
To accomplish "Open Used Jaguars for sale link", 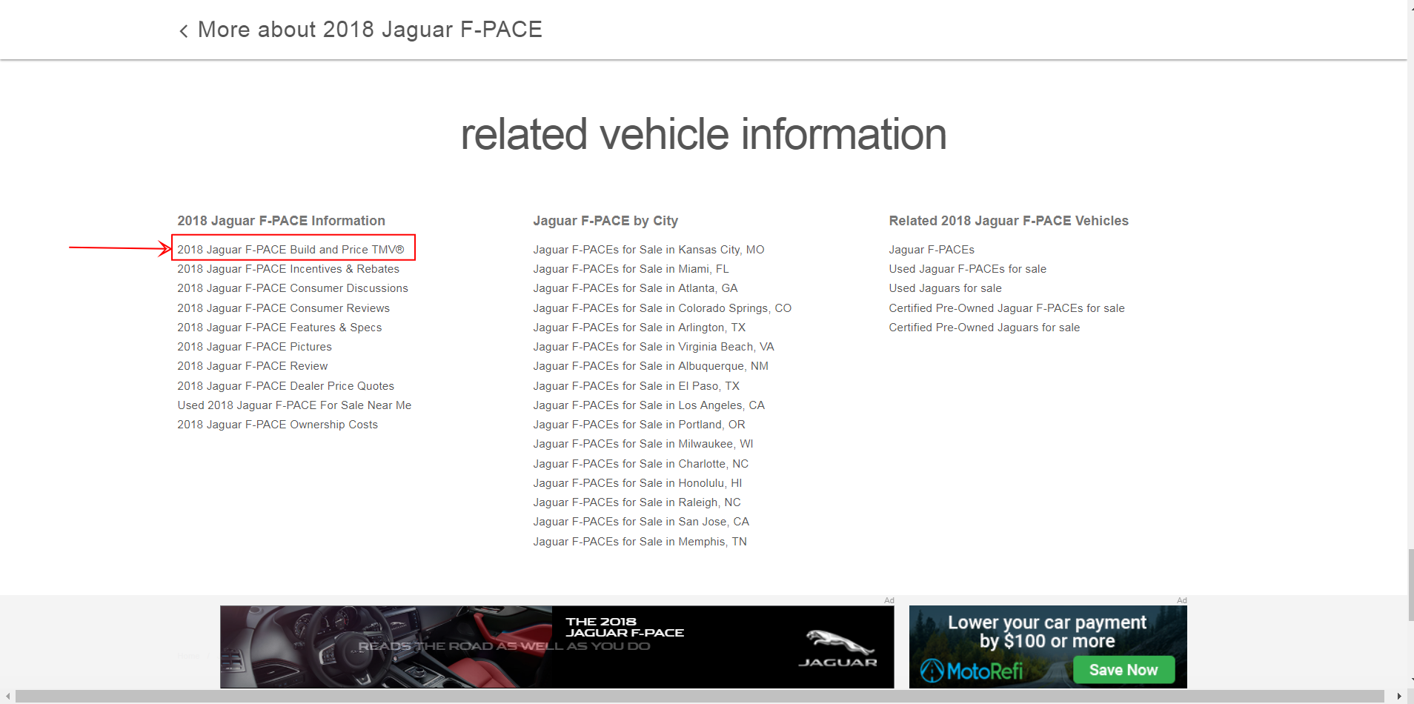I will 945,288.
